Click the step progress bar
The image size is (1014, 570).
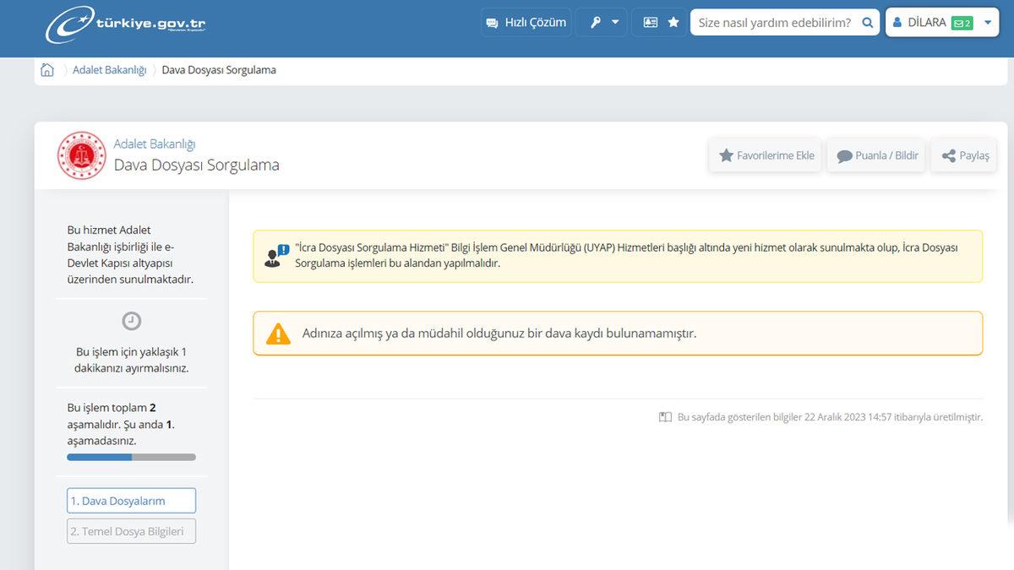tap(131, 457)
